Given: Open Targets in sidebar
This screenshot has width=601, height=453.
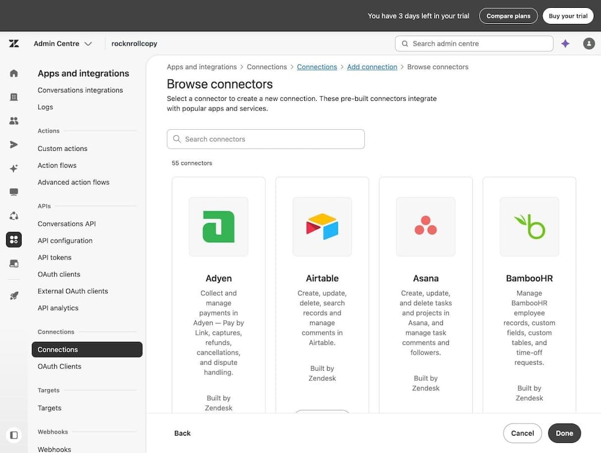Looking at the screenshot, I should click(x=49, y=408).
